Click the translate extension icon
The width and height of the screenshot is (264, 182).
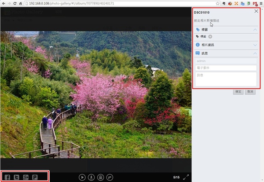point(242,4)
